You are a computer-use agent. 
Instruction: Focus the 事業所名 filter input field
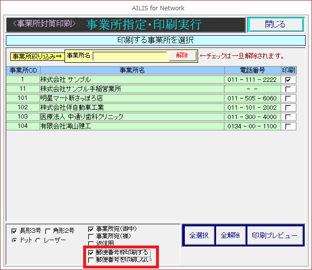coord(130,56)
